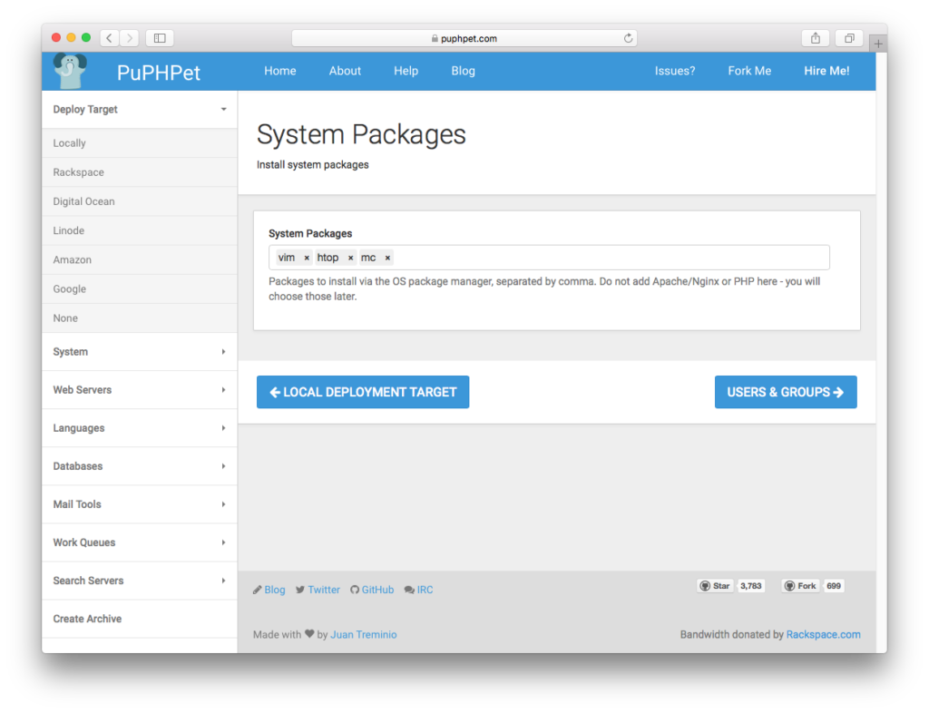Expand the Databases section
This screenshot has height=713, width=929.
click(x=140, y=466)
